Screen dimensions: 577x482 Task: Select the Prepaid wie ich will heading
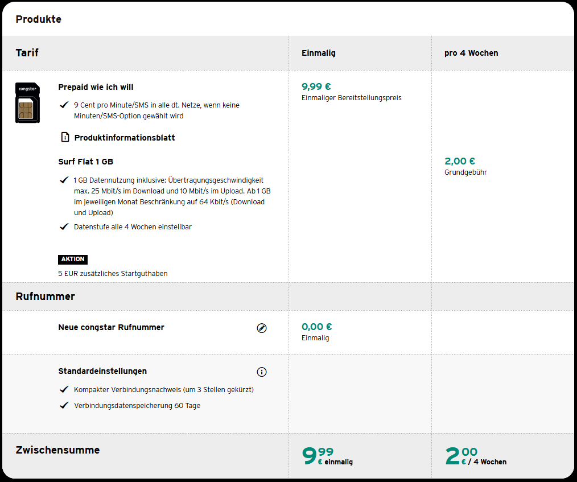[x=96, y=87]
